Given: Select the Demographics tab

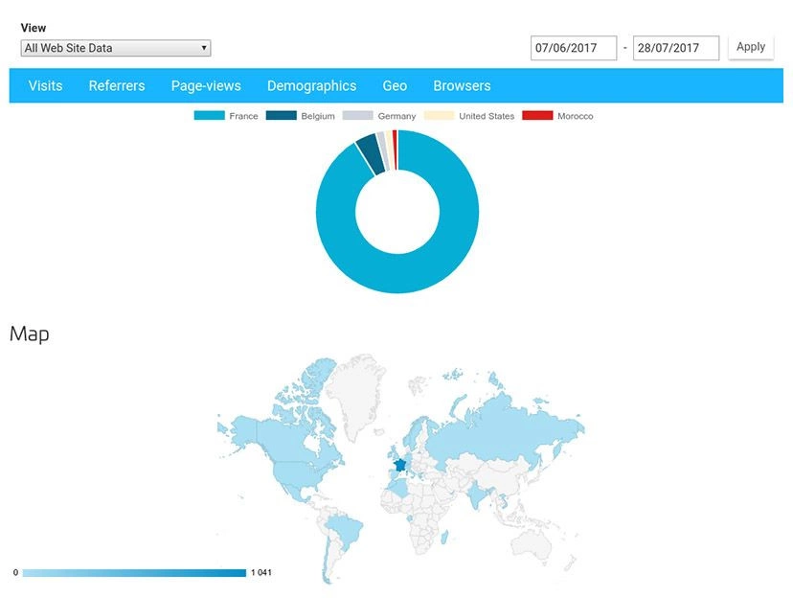Looking at the screenshot, I should [x=311, y=86].
